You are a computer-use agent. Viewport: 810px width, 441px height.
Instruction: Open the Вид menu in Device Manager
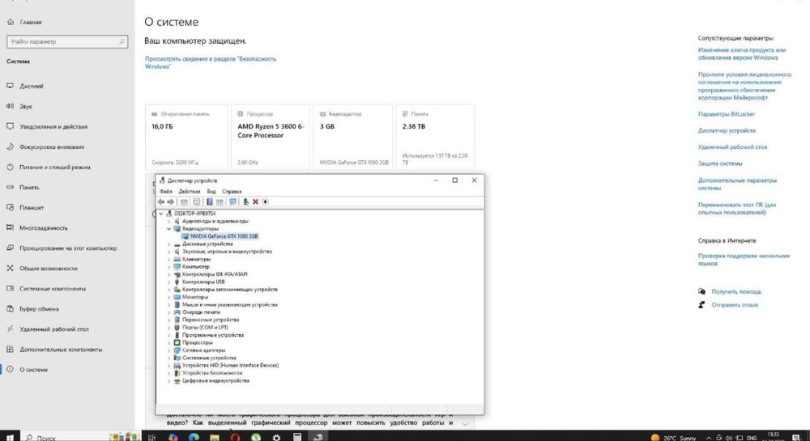[x=211, y=191]
